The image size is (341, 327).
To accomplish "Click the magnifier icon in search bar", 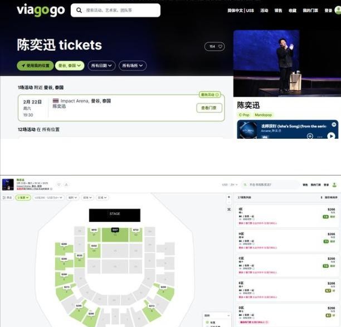I will (x=79, y=10).
